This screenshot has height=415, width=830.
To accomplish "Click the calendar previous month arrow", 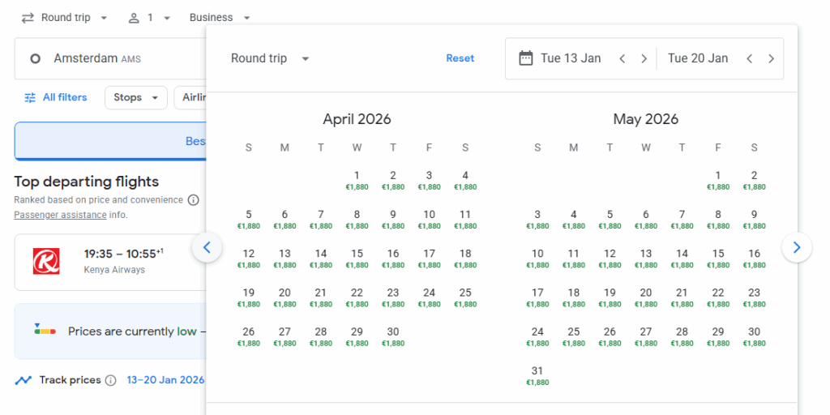I will [x=207, y=247].
